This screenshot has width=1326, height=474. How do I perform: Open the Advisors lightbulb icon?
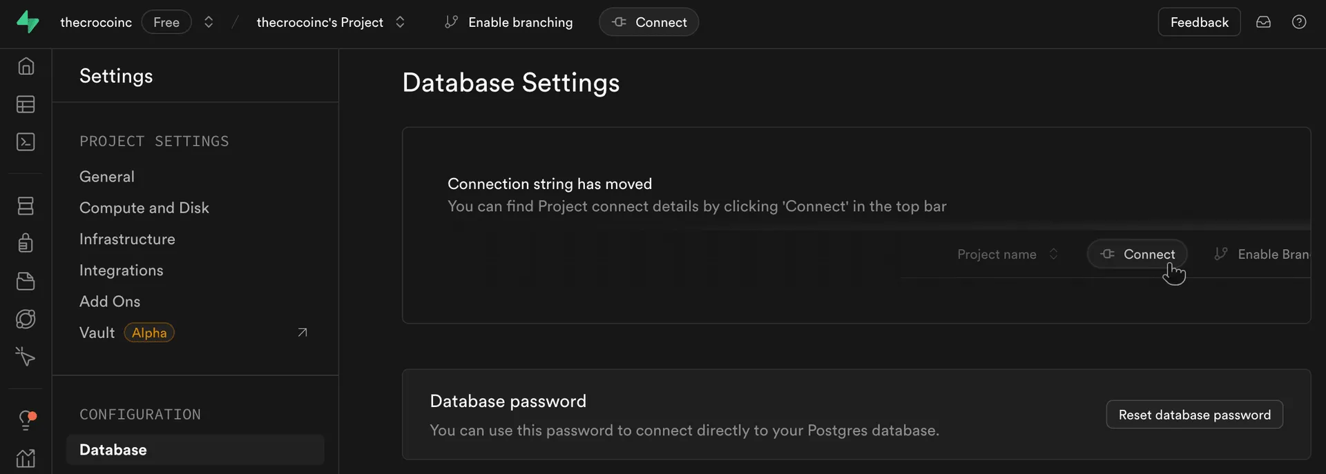(26, 419)
